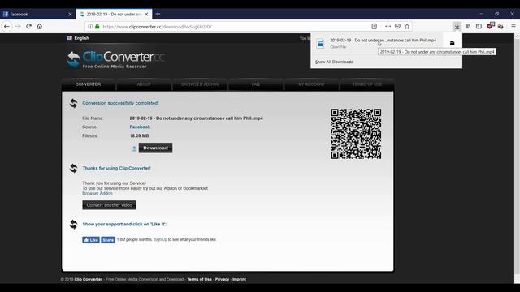Click the QR code image
The height and width of the screenshot is (292, 520).
(x=356, y=134)
